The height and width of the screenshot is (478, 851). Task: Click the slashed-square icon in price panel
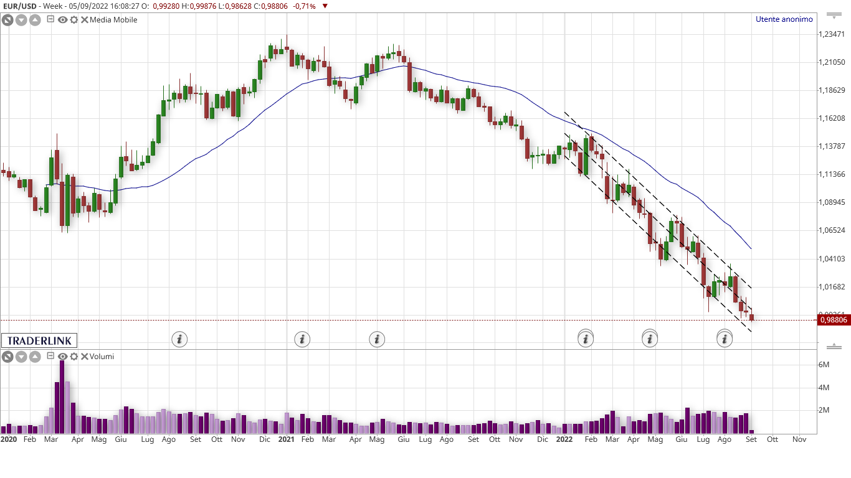[7, 20]
